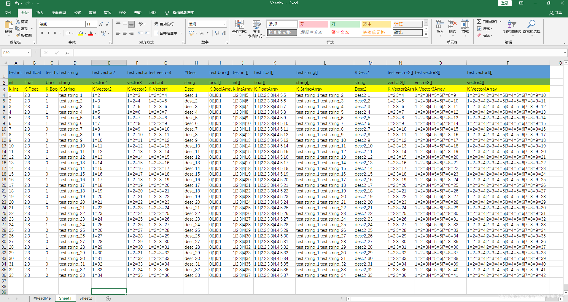Toggle Wrap Text (自动换行)
Image resolution: width=568 pixels, height=302 pixels.
pyautogui.click(x=164, y=24)
